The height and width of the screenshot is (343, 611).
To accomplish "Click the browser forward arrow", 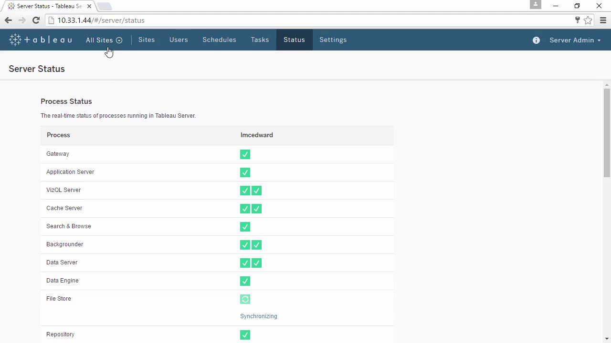I will 22,20.
